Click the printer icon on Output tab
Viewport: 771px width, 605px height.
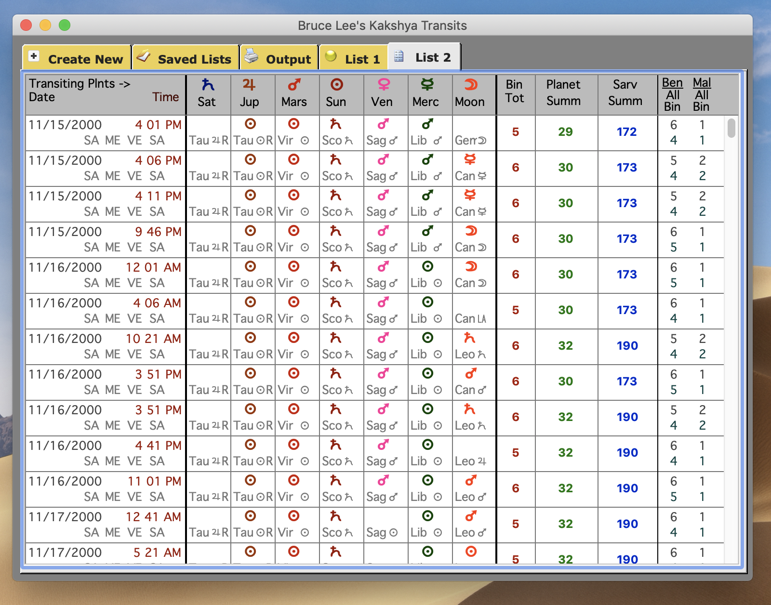click(x=251, y=56)
